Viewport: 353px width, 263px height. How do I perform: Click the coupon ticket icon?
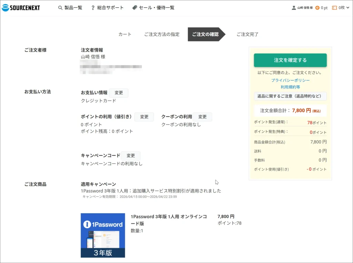tap(334, 8)
